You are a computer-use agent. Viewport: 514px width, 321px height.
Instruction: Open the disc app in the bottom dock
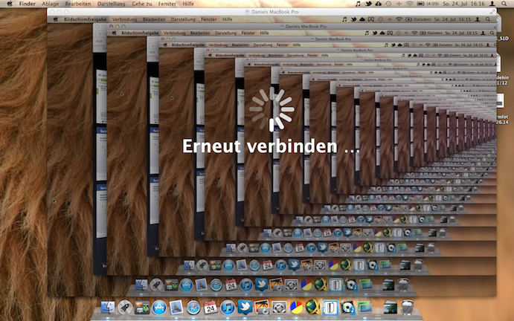(347, 308)
